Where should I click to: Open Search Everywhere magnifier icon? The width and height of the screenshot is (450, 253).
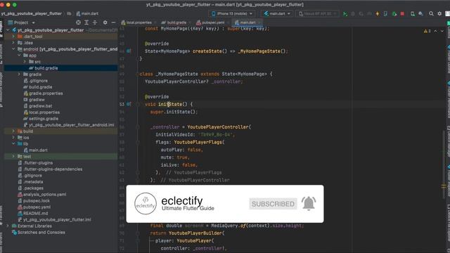431,13
